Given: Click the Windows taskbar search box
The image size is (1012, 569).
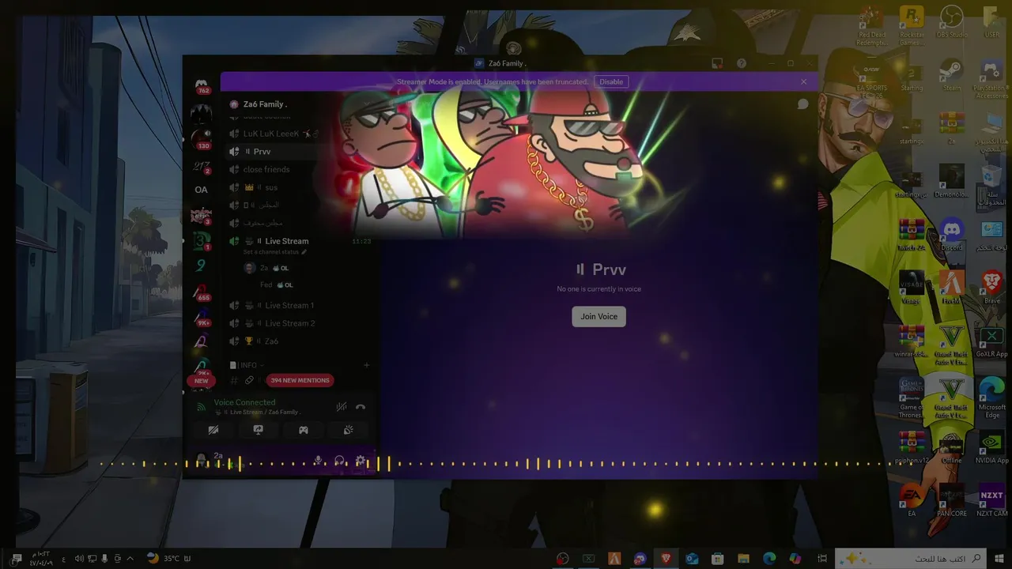Looking at the screenshot, I should [912, 558].
